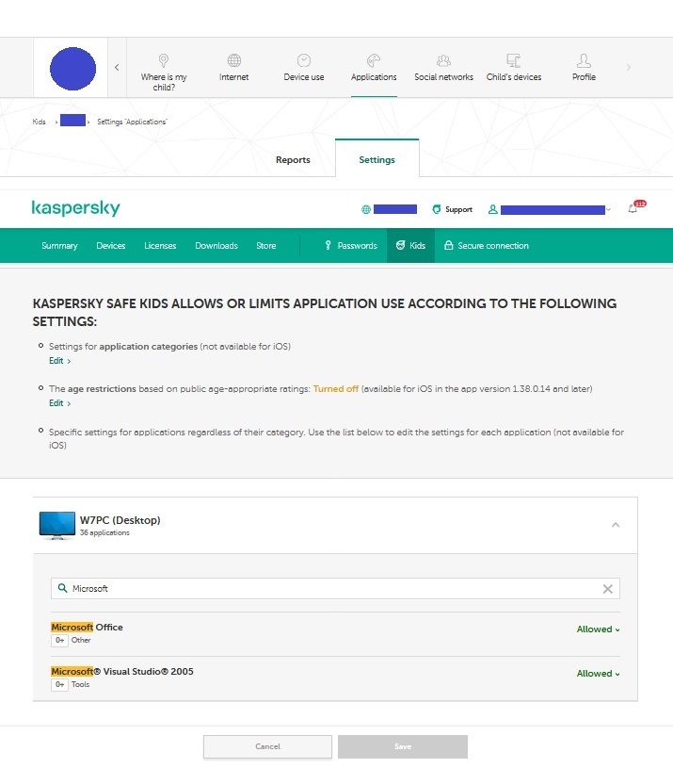Click the Support shield icon

pos(436,209)
